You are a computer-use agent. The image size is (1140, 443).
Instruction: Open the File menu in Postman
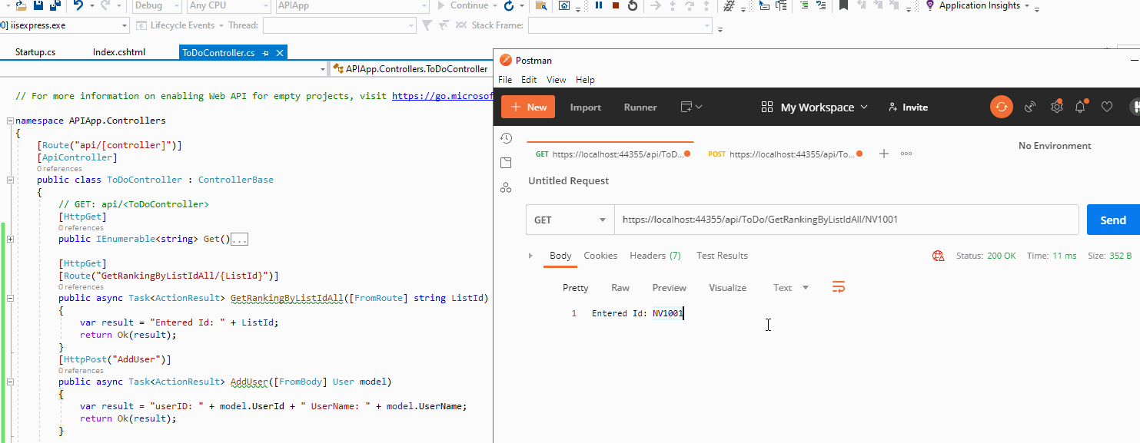click(x=505, y=79)
